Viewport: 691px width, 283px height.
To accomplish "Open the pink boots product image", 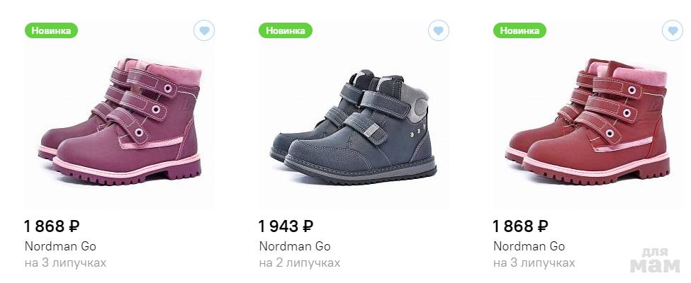I will [x=119, y=120].
